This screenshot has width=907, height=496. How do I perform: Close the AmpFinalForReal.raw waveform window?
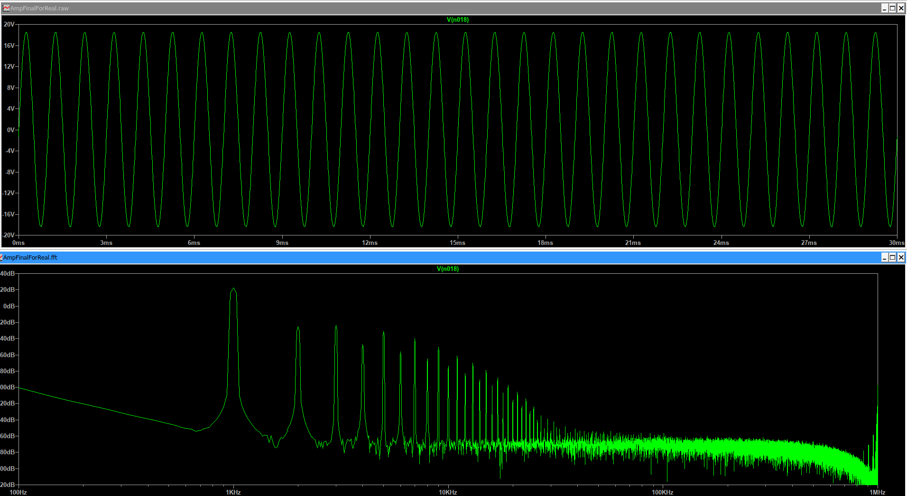(901, 8)
